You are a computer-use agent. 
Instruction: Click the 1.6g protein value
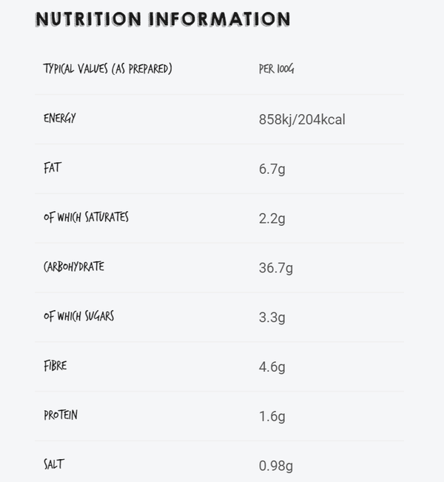(x=272, y=417)
